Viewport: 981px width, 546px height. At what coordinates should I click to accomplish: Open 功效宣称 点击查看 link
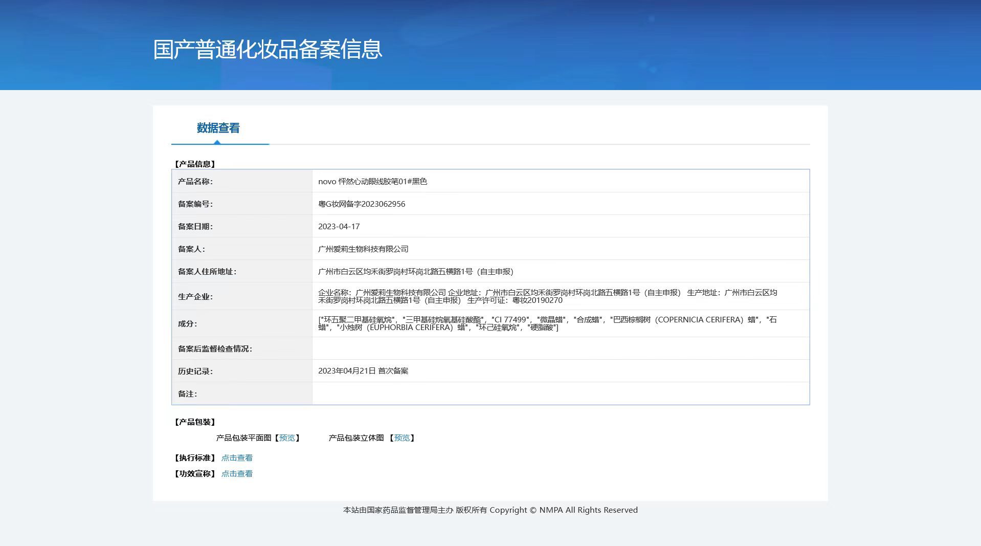tap(237, 474)
